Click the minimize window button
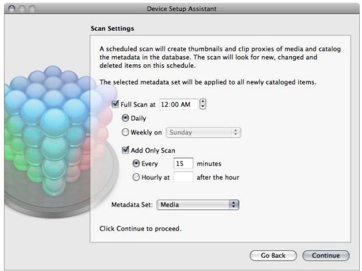 [22, 9]
